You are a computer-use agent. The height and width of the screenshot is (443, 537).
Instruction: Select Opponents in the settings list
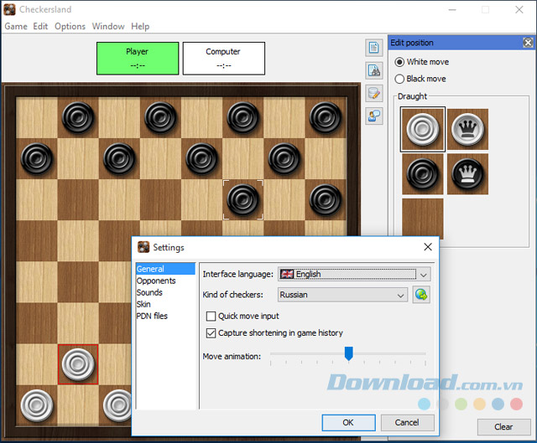(x=156, y=281)
